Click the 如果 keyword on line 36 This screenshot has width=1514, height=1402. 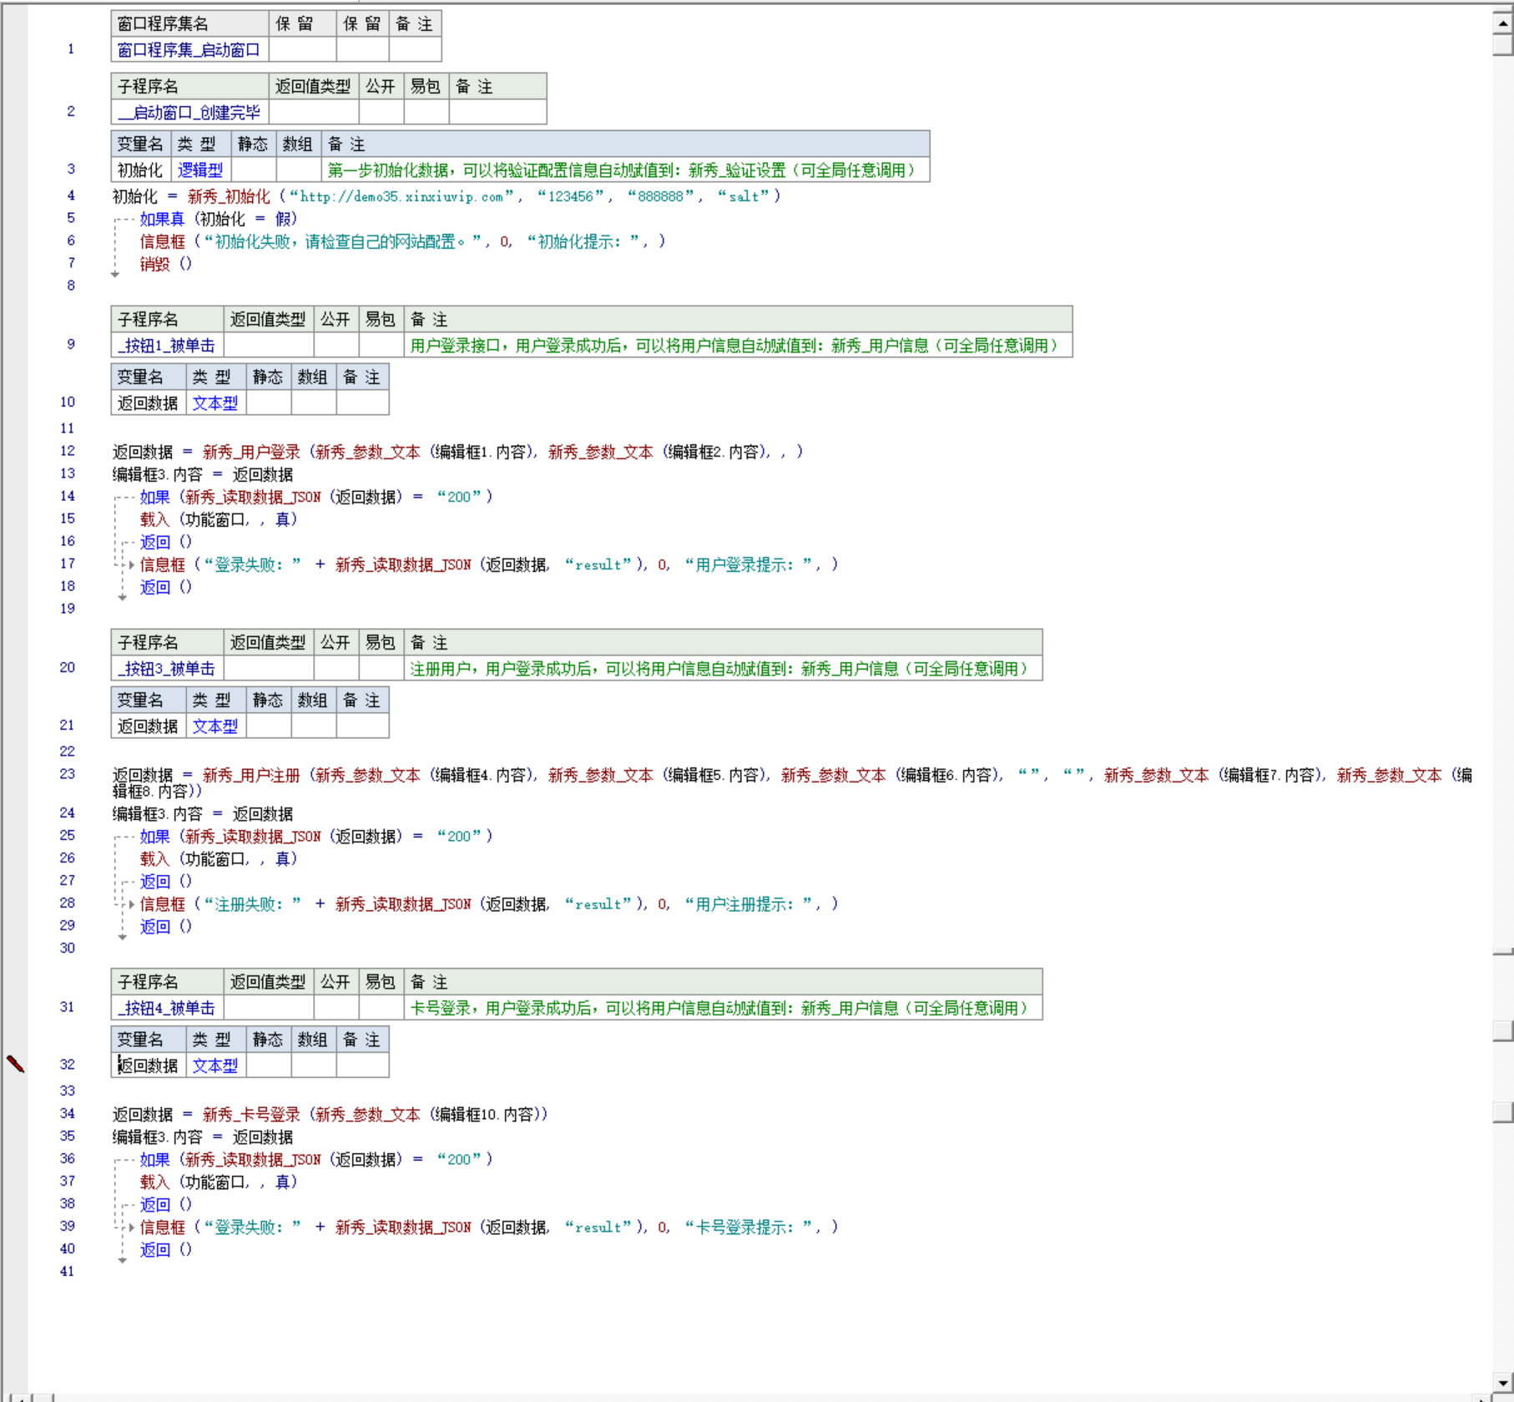(x=154, y=1159)
